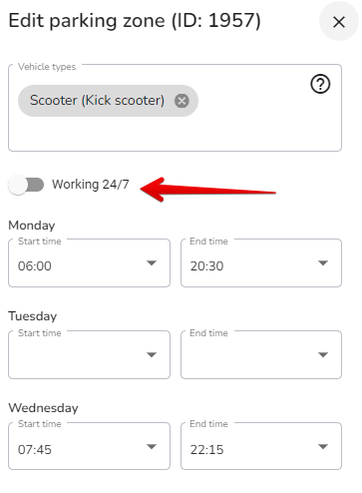Expand Tuesday Start time dropdown arrow
362x493 pixels.
click(152, 354)
